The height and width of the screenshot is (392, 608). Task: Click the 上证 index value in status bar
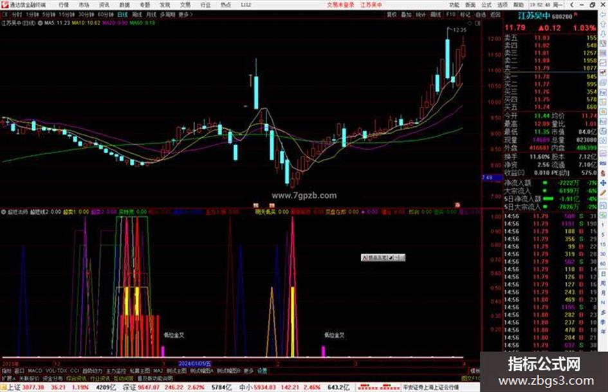point(33,387)
